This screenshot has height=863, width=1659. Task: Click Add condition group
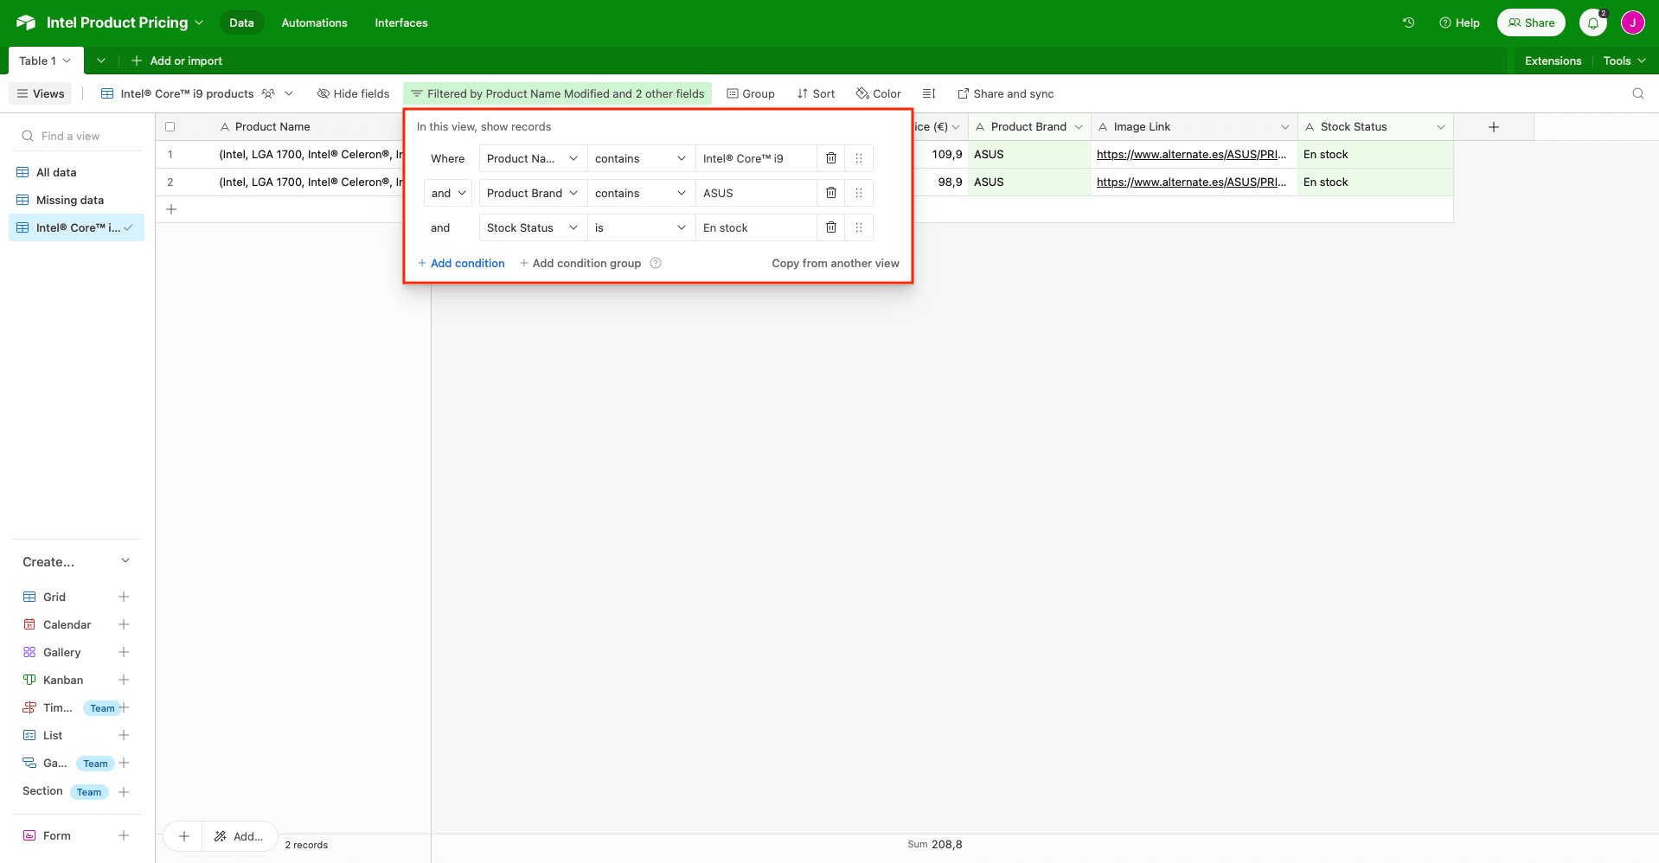[580, 263]
